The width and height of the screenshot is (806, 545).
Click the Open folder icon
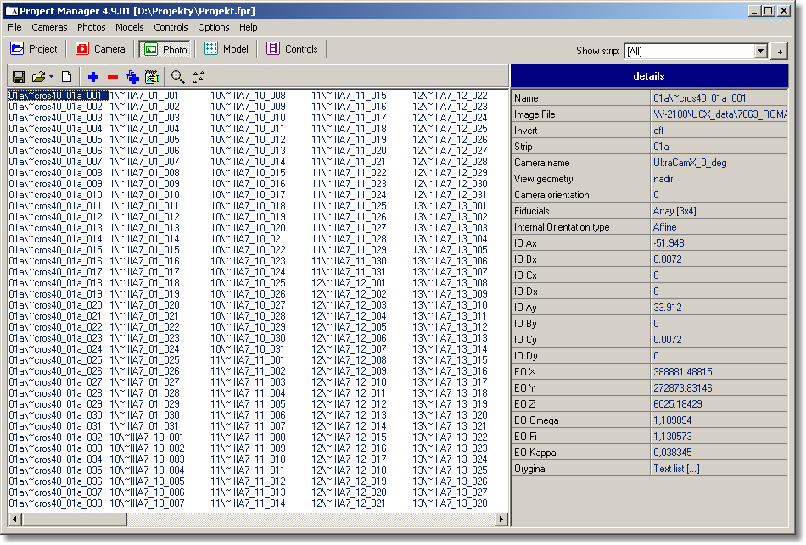coord(38,77)
